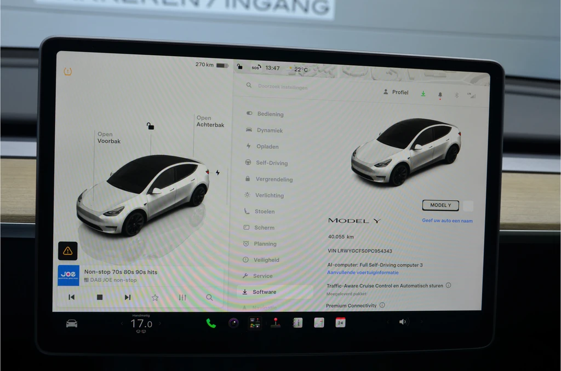Tap the MODEL Y badge button
561x371 pixels.
click(440, 205)
